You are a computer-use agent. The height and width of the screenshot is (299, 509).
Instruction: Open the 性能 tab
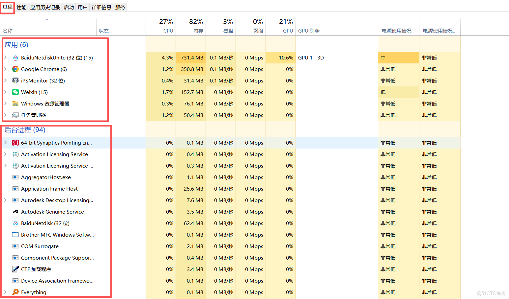[x=21, y=7]
